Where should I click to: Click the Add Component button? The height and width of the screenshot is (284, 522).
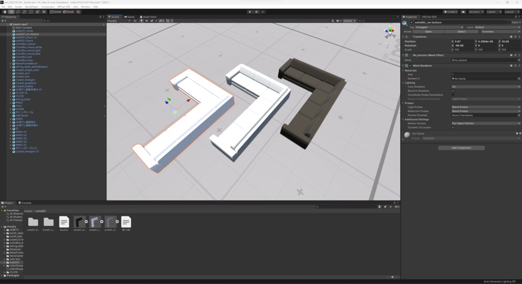[x=461, y=148]
